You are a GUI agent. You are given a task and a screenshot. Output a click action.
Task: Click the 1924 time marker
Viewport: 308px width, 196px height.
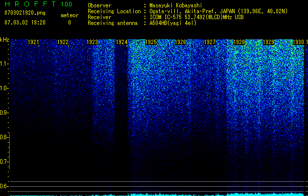[121, 42]
